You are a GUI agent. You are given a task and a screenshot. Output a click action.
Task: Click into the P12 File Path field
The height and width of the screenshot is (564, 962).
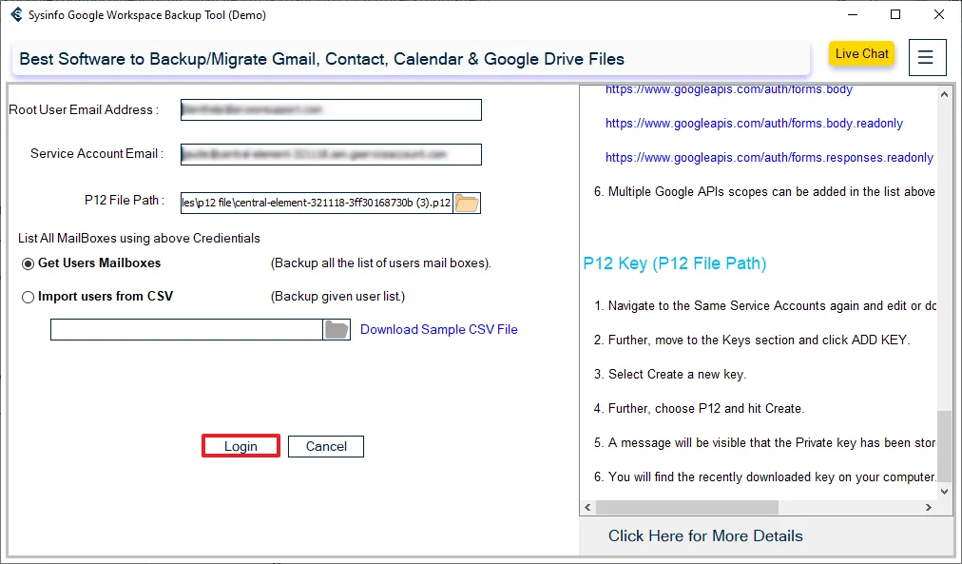point(317,204)
